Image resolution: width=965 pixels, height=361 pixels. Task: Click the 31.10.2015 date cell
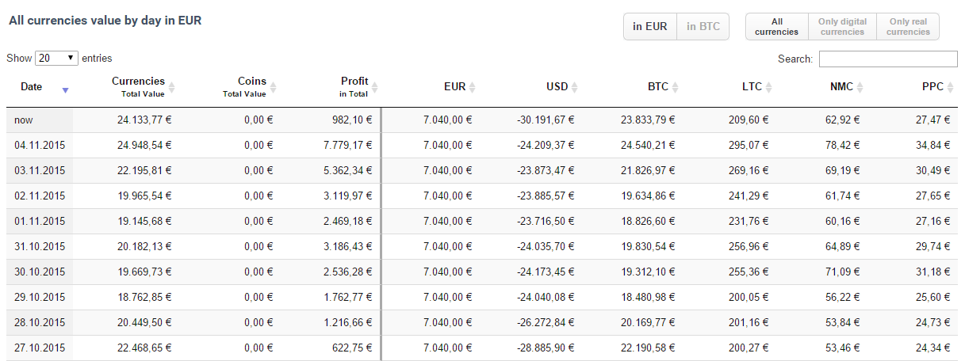click(x=40, y=247)
